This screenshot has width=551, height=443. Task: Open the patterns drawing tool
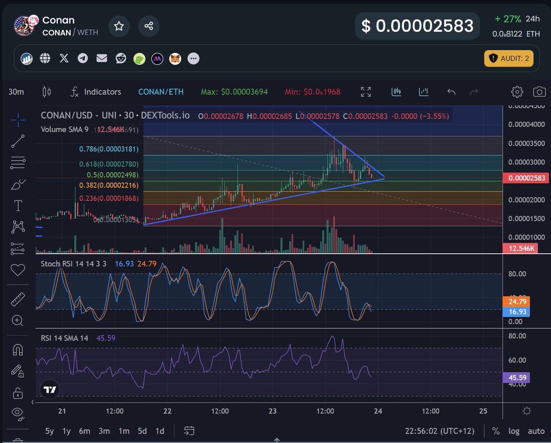(18, 227)
